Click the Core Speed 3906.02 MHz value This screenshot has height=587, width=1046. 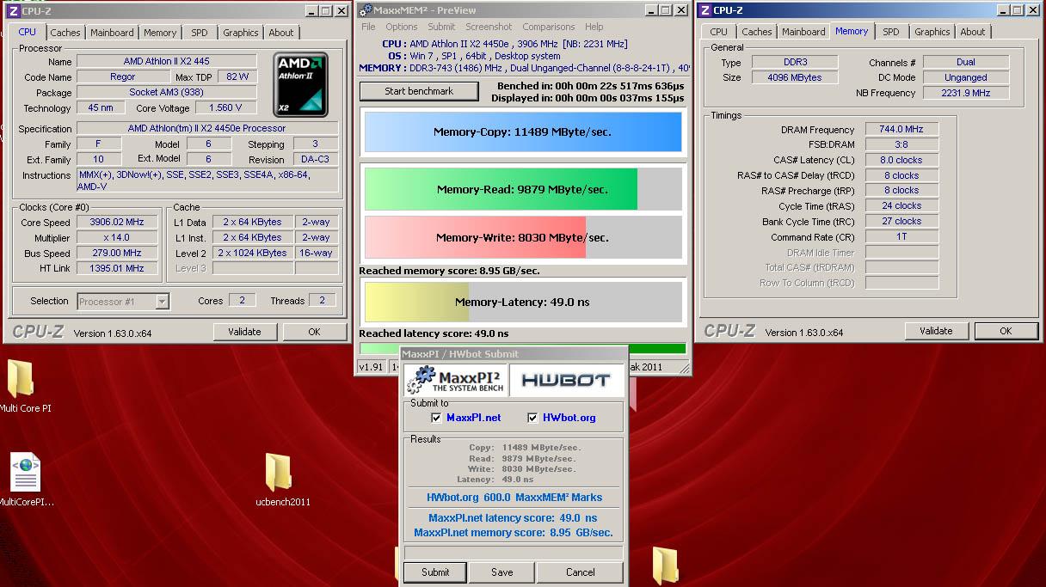click(x=117, y=222)
